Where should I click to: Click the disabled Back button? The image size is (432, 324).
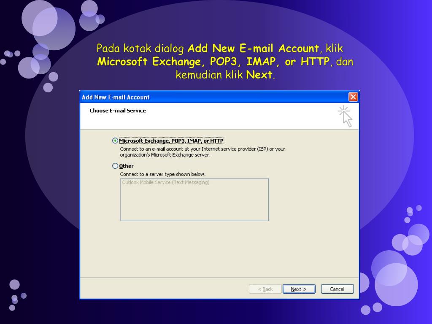[x=265, y=289]
